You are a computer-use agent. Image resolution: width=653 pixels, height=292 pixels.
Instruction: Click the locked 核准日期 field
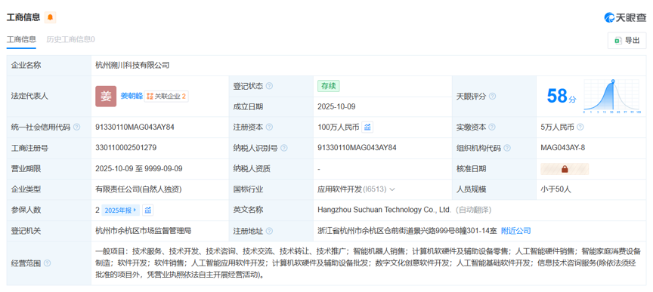click(x=565, y=169)
